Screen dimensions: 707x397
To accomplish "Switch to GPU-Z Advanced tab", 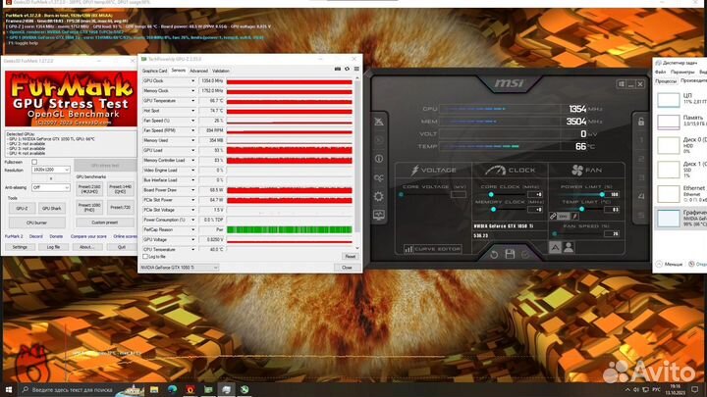I will coord(198,71).
